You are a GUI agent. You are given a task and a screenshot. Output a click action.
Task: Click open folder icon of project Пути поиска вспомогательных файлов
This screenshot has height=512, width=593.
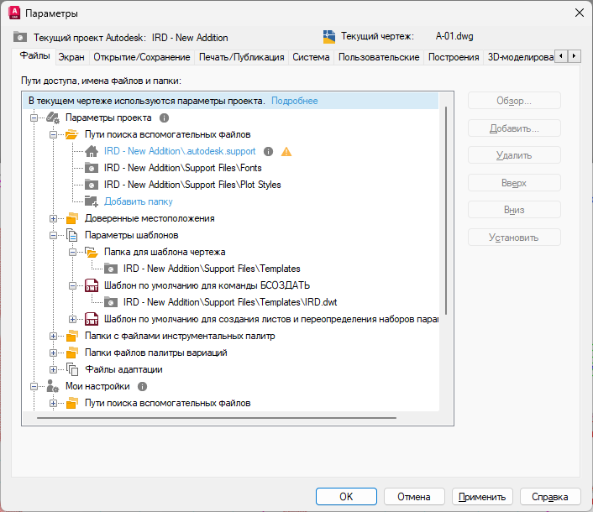(x=72, y=134)
